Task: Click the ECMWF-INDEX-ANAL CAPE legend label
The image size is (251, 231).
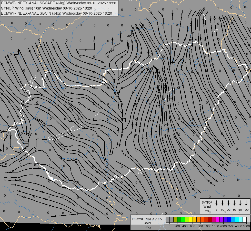Action: [x=148, y=221]
